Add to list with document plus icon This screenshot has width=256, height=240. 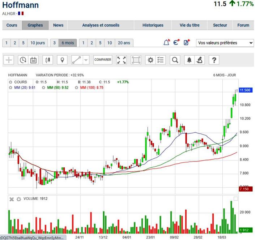click(x=187, y=42)
